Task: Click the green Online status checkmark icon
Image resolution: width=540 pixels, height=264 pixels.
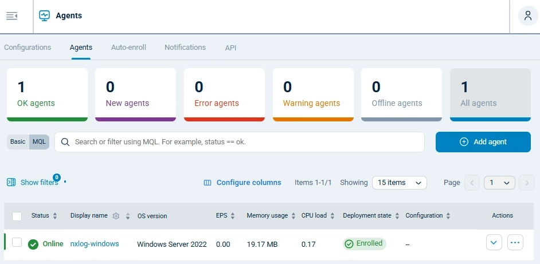Action: (x=33, y=245)
